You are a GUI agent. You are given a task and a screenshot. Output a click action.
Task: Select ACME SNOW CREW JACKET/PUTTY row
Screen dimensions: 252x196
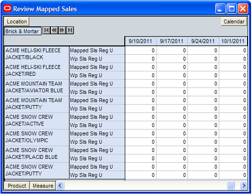click(x=37, y=171)
